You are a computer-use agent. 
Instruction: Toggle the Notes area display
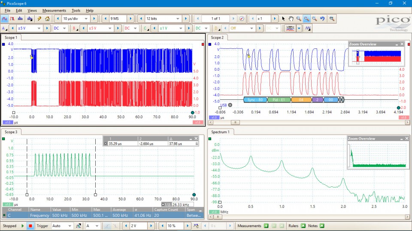(x=322, y=226)
